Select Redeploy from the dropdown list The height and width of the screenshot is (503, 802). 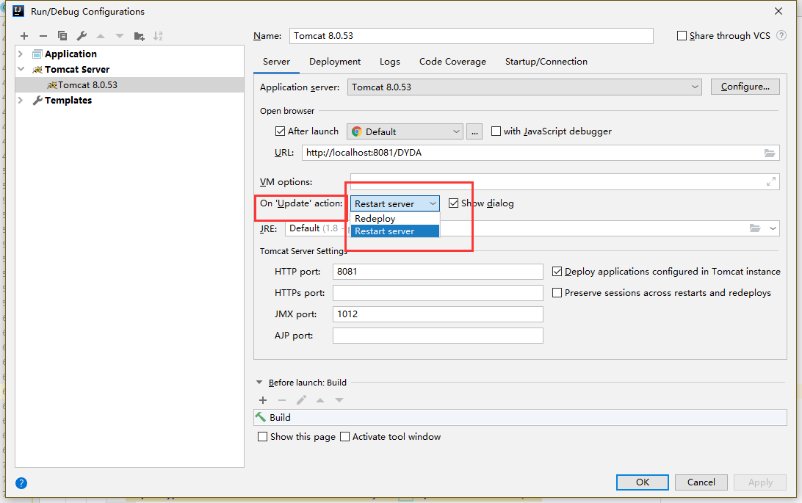tap(395, 218)
